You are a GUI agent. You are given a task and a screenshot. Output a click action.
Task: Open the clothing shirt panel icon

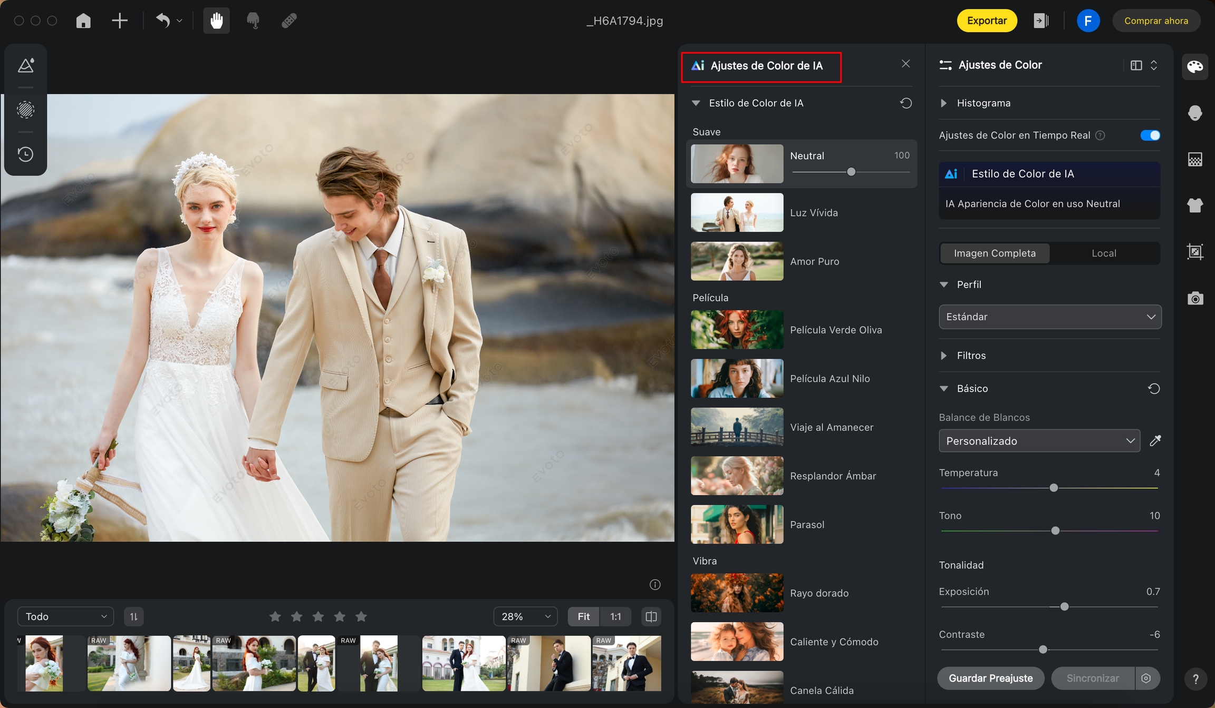click(1194, 205)
